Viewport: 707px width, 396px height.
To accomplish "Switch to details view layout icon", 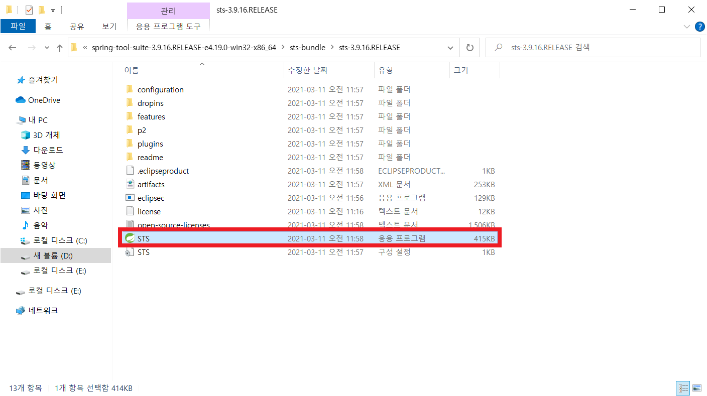I will tap(683, 388).
